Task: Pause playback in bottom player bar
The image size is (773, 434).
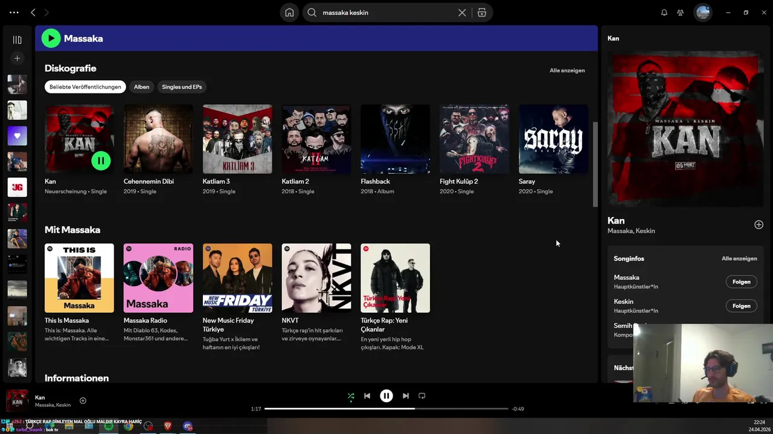Action: [x=386, y=396]
